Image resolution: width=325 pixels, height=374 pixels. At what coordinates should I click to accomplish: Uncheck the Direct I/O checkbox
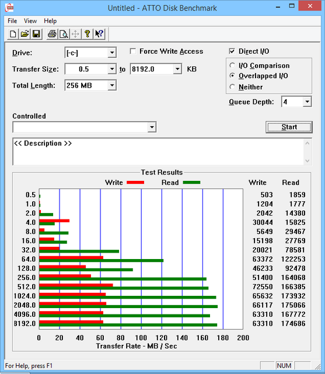click(x=232, y=51)
